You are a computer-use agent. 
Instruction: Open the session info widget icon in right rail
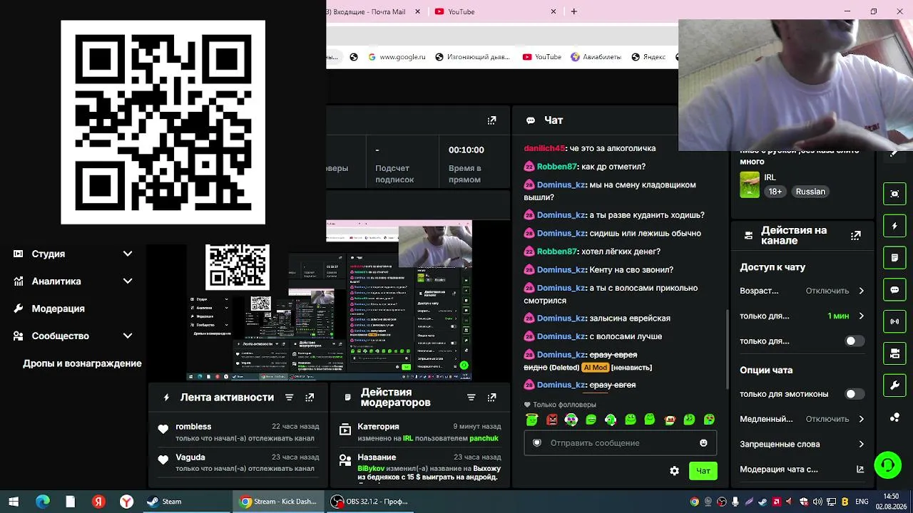coord(894,194)
